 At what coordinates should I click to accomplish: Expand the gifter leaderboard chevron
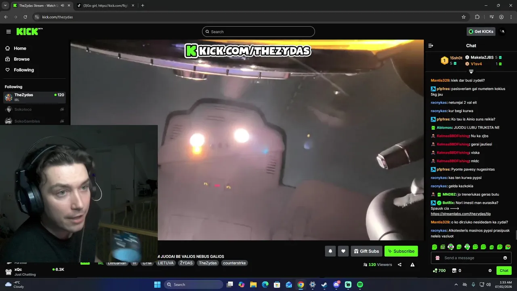471,72
